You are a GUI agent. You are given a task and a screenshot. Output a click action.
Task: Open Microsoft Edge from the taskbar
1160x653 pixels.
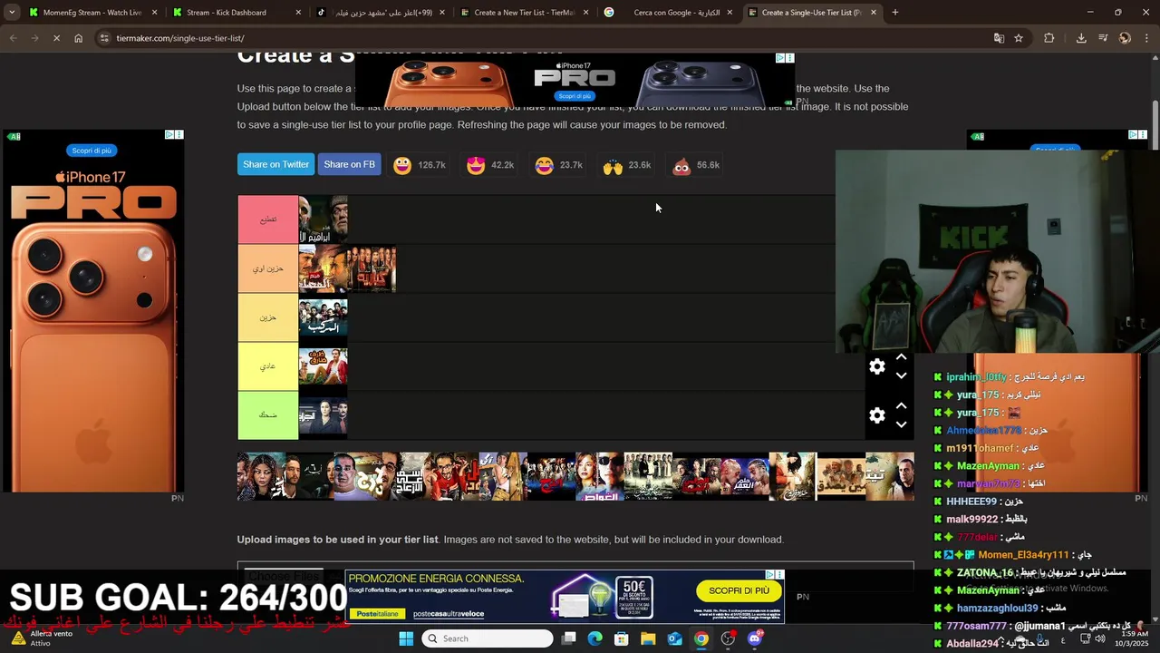[x=594, y=638]
